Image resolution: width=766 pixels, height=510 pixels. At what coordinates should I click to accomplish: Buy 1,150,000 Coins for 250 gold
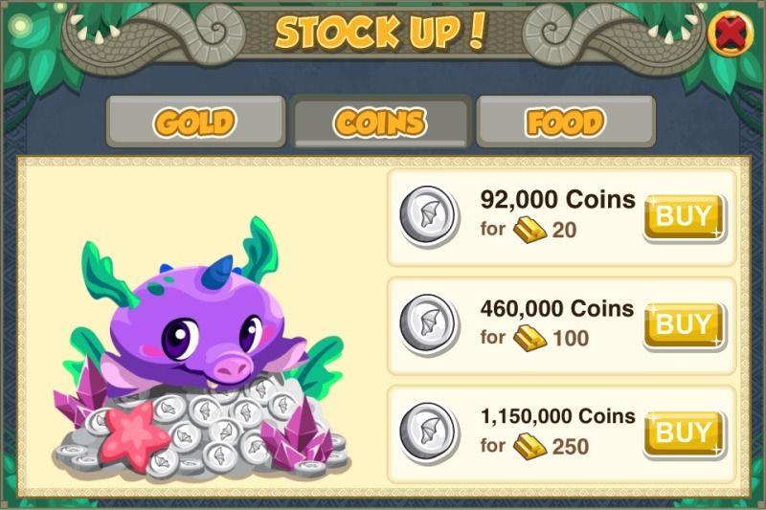click(x=684, y=432)
